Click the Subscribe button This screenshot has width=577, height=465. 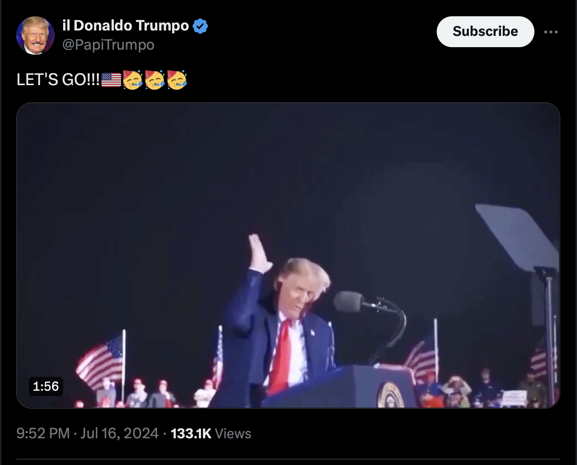point(485,32)
